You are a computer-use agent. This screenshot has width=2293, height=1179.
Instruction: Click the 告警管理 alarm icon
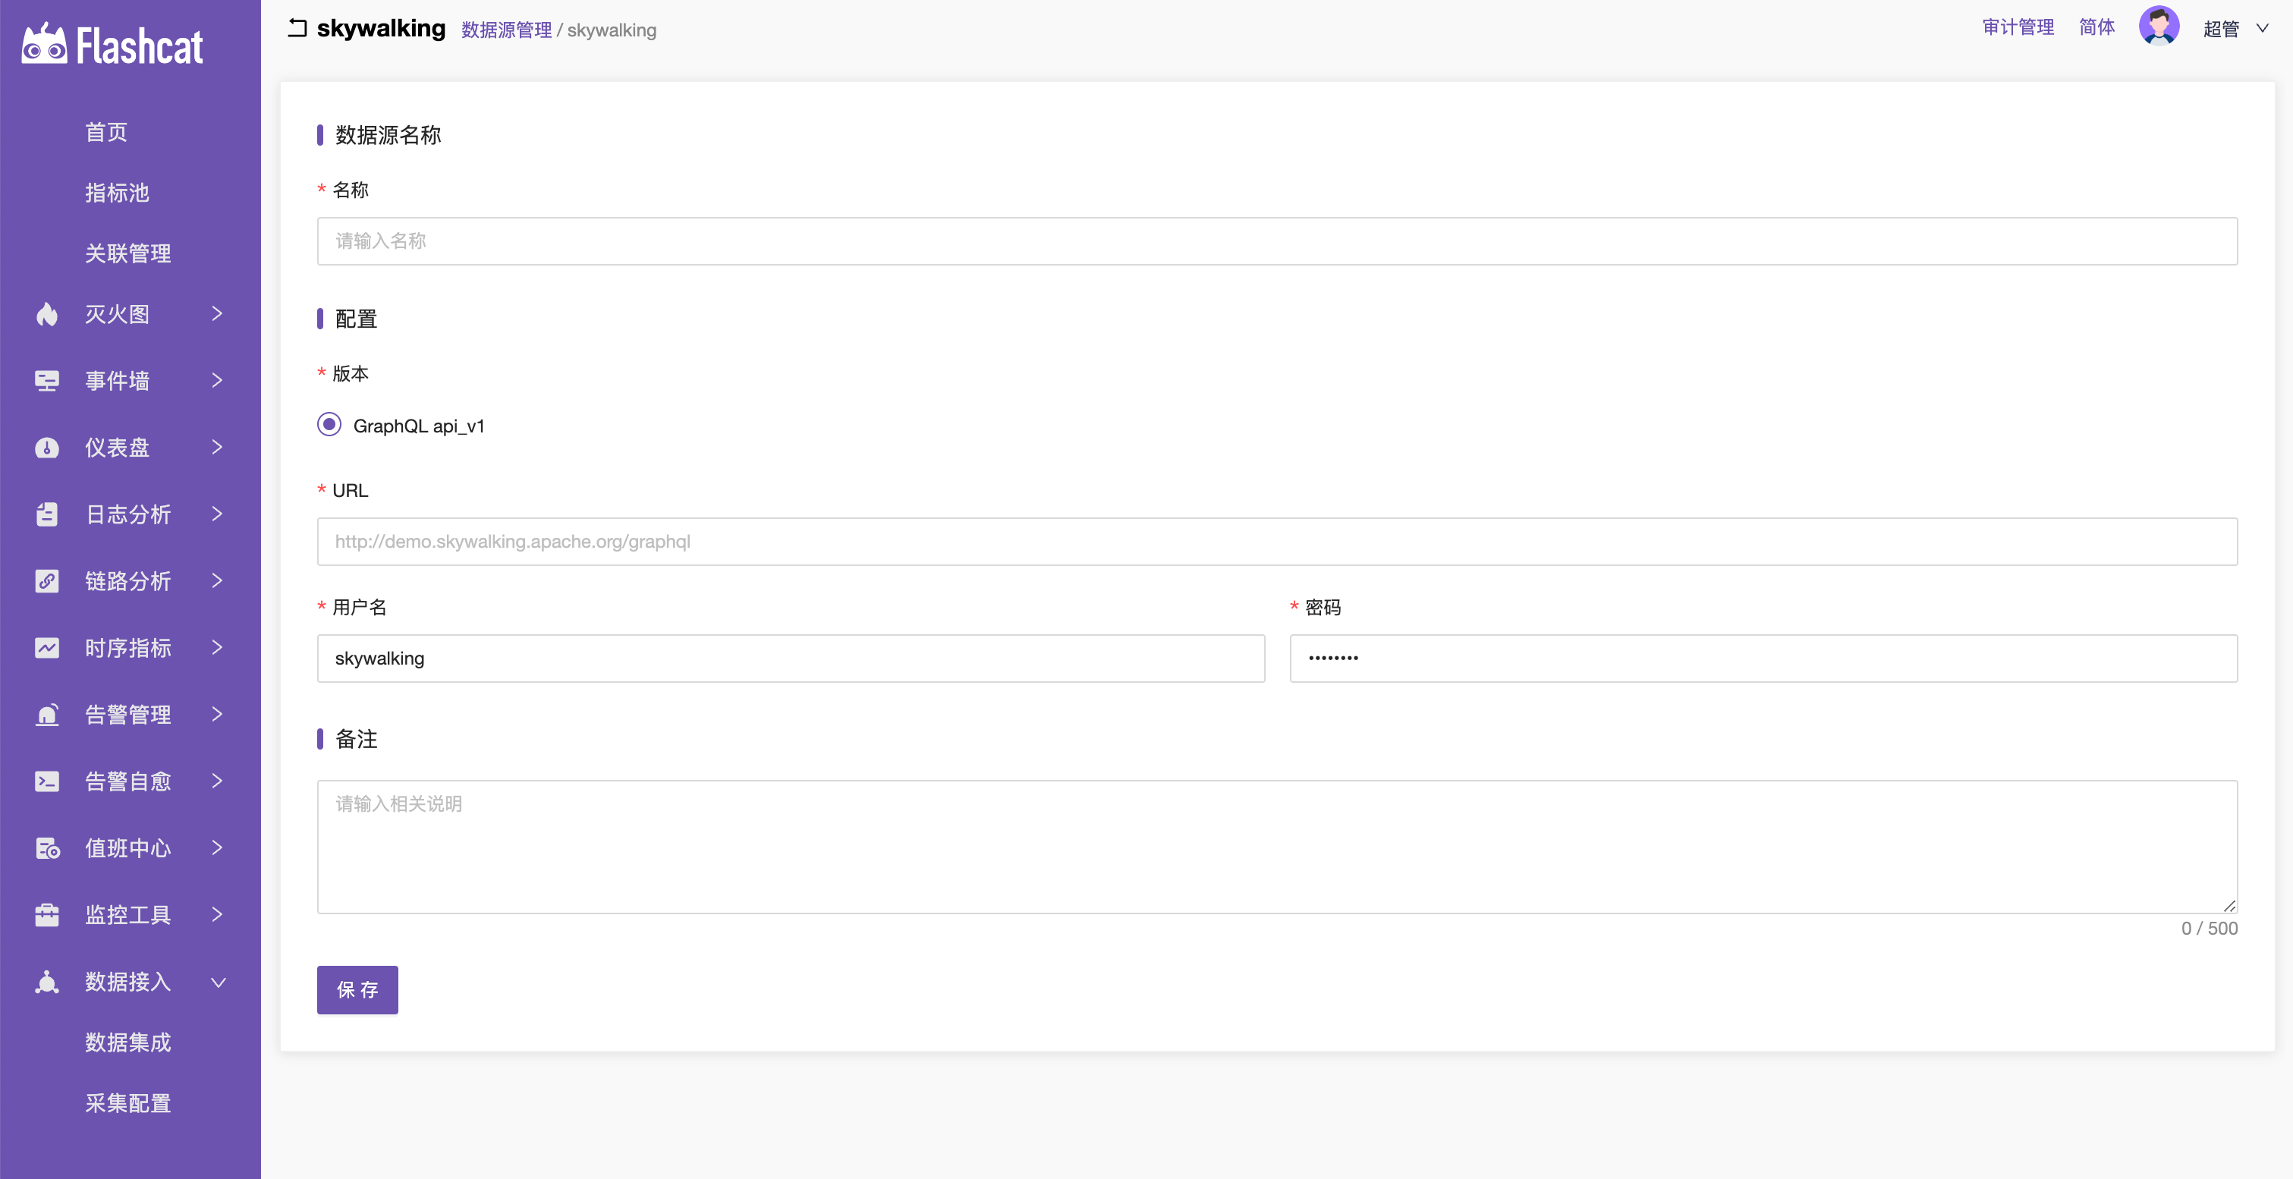click(x=47, y=715)
